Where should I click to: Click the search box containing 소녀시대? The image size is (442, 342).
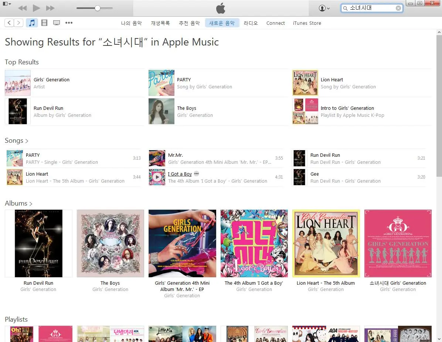click(372, 8)
